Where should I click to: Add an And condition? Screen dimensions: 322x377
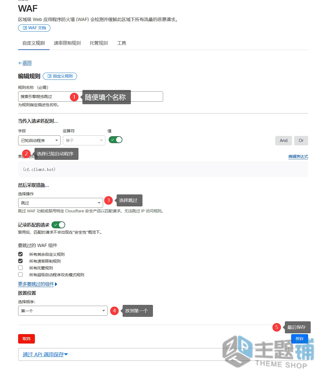click(283, 141)
